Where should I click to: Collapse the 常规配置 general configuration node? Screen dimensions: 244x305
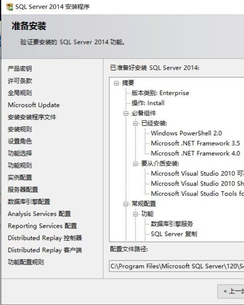[x=126, y=204]
